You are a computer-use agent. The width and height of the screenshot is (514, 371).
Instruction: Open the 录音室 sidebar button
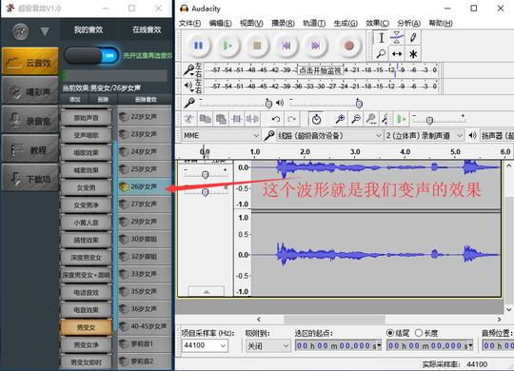point(30,120)
